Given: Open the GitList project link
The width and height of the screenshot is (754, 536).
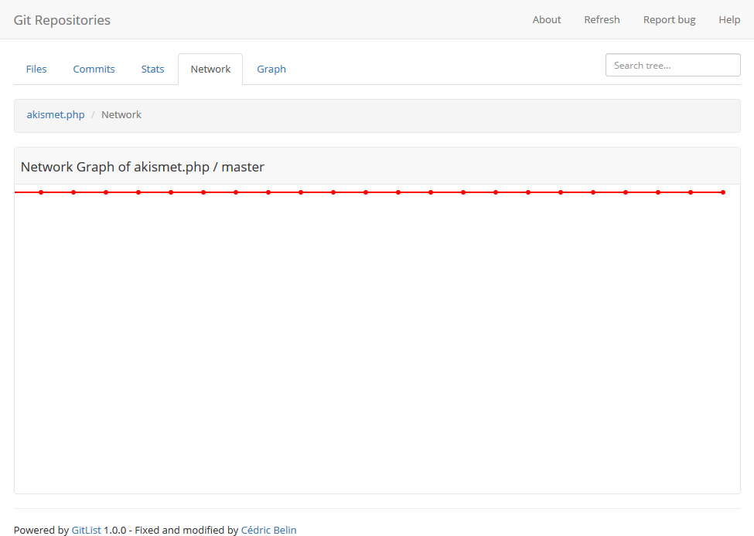Looking at the screenshot, I should coord(85,530).
